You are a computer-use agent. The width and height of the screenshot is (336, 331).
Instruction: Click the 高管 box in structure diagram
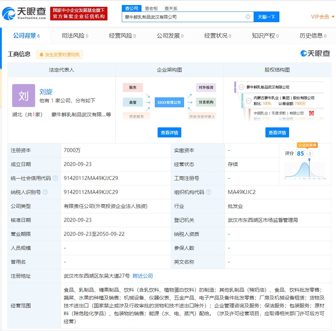click(133, 102)
